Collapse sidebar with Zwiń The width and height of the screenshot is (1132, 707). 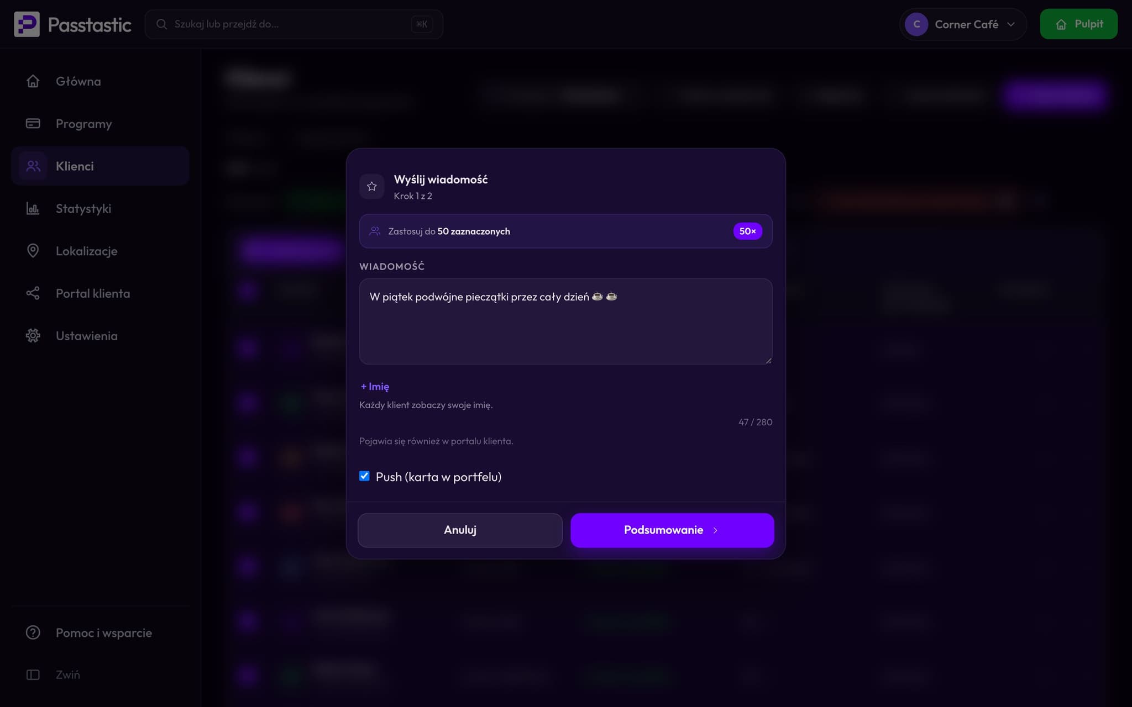point(53,675)
